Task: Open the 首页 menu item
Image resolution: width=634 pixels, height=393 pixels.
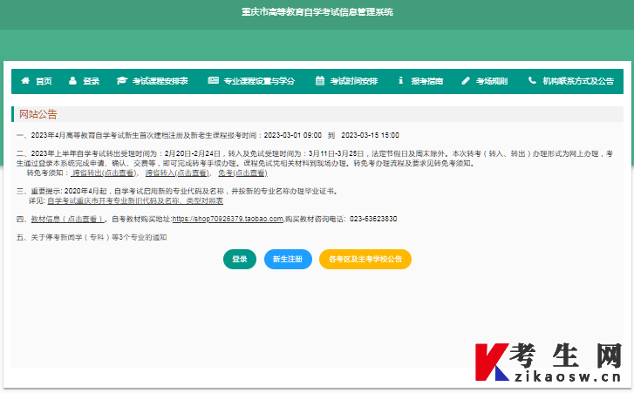Action: pos(44,81)
